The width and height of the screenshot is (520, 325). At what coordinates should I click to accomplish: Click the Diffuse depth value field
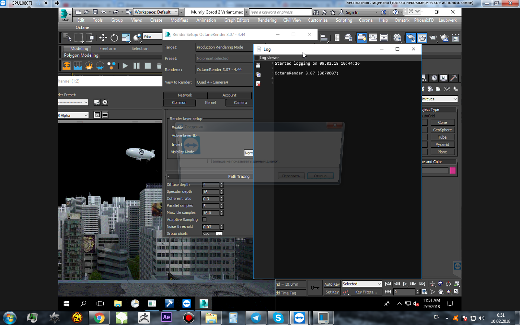211,185
